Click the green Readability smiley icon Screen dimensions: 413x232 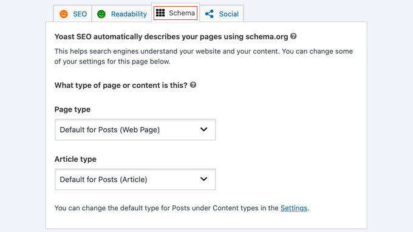pos(101,14)
